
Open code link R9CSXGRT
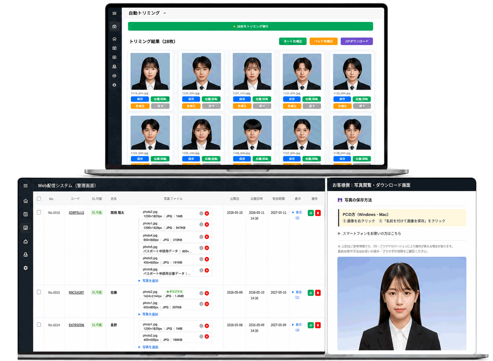coord(77,293)
